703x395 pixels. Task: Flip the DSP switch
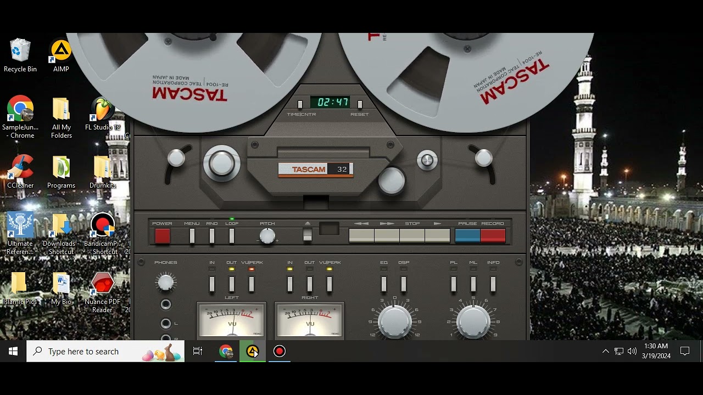[x=404, y=284]
